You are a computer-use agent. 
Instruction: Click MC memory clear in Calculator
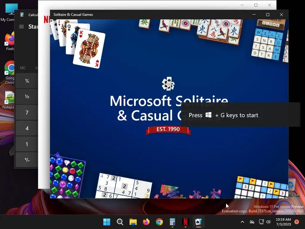point(23,68)
